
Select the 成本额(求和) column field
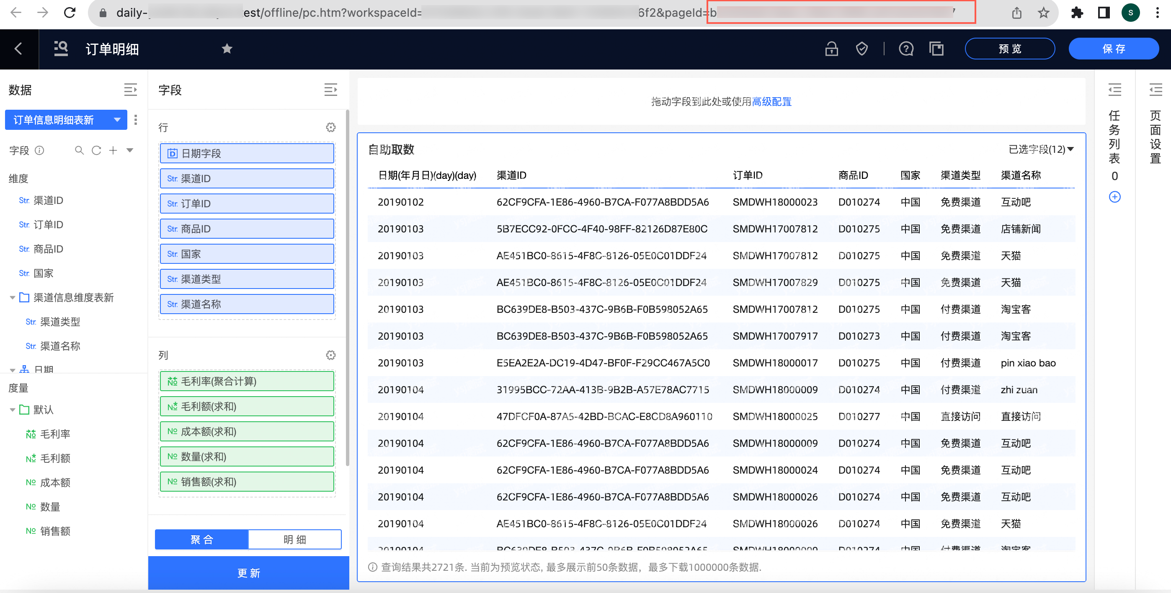pyautogui.click(x=247, y=431)
